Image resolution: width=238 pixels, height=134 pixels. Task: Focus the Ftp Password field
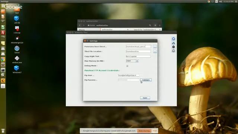tap(129, 80)
